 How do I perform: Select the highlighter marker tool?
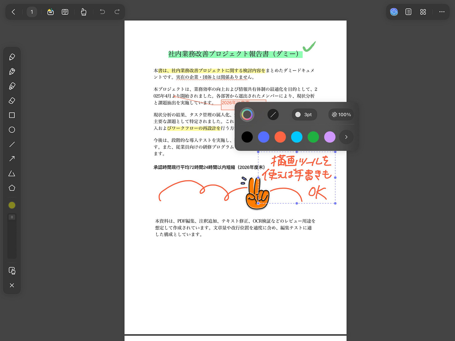pyautogui.click(x=12, y=86)
